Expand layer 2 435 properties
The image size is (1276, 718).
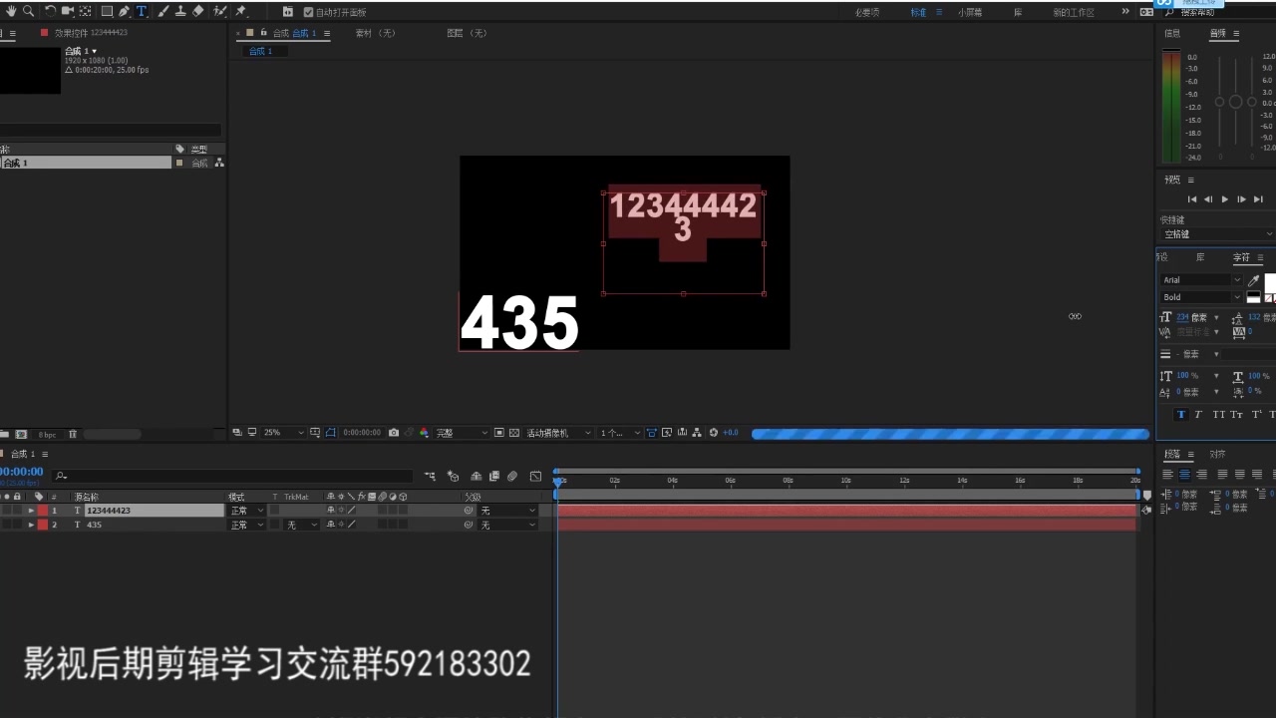(x=31, y=525)
